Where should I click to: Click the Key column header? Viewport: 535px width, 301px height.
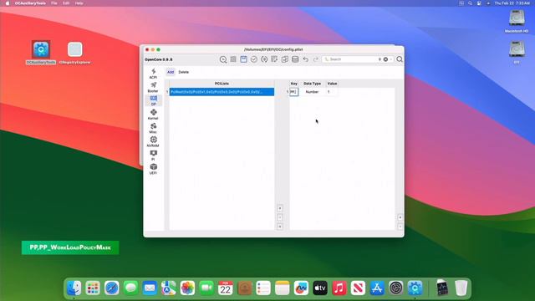(x=293, y=84)
